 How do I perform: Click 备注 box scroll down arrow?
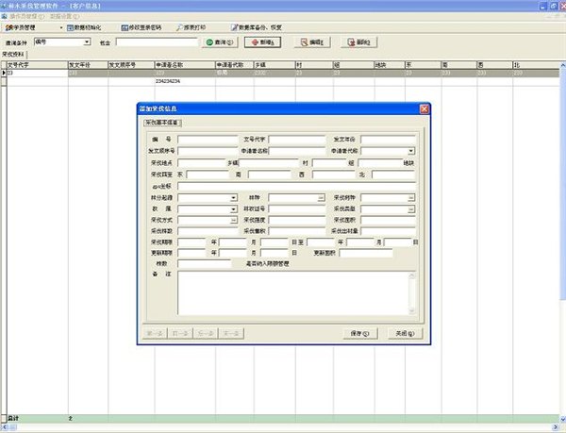tap(412, 310)
